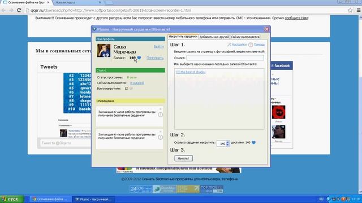
Task: Increase hearts count with the up arrow
Action: coord(228,142)
